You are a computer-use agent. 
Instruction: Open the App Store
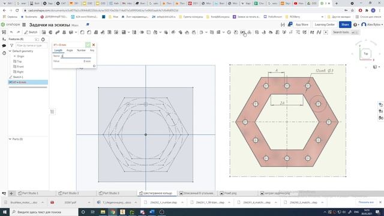(x=302, y=25)
